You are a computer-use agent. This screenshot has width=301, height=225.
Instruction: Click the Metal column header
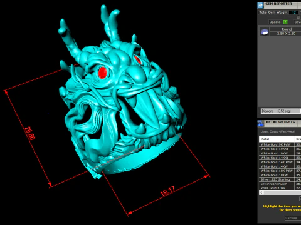(x=277, y=139)
